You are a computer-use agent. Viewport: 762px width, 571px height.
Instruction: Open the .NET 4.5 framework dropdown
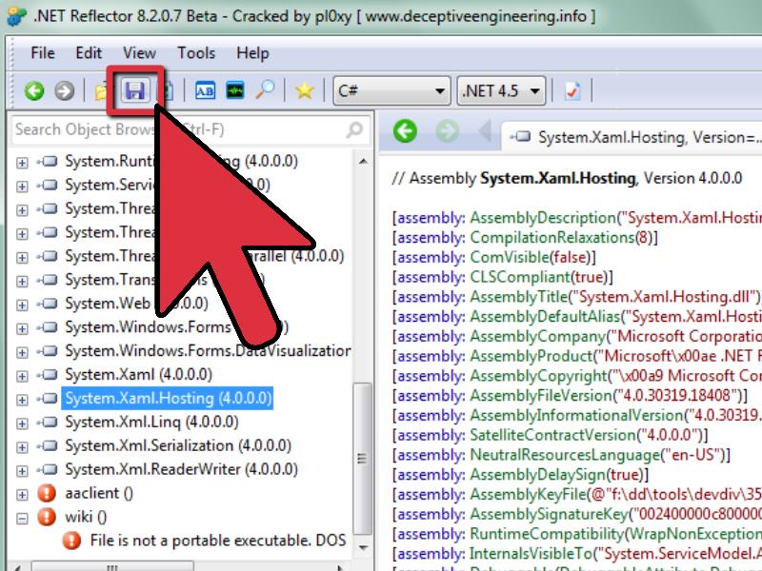coord(501,90)
